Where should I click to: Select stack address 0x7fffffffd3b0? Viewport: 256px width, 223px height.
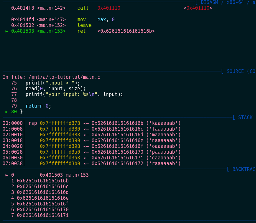[x=60, y=163]
